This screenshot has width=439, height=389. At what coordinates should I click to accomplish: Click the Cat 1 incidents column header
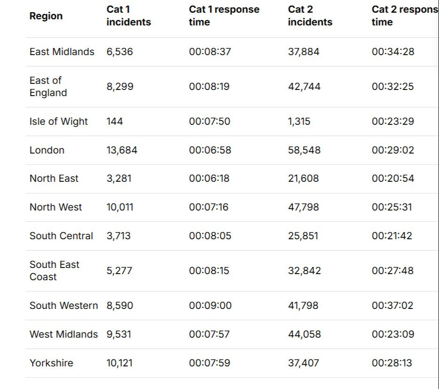click(128, 16)
